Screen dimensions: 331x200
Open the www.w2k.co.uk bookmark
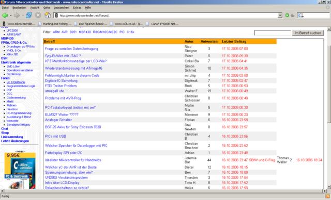click(x=126, y=24)
